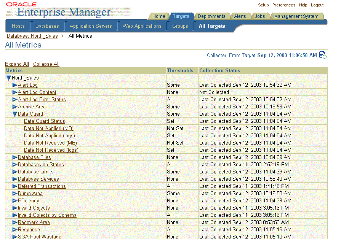Open the Alerts tab

click(x=240, y=16)
